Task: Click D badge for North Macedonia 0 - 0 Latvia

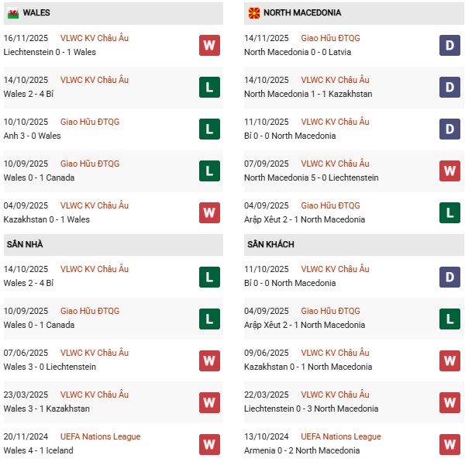Action: tap(449, 45)
